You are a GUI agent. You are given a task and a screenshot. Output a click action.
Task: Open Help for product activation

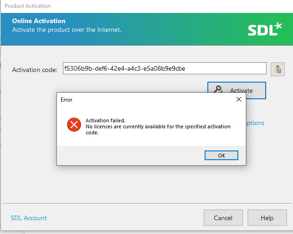click(267, 218)
